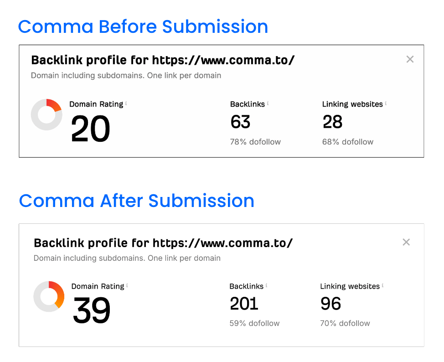Viewport: 444px width, 362px height.
Task: Click info icon beside Domain Rating 39 label
Action: 127,286
